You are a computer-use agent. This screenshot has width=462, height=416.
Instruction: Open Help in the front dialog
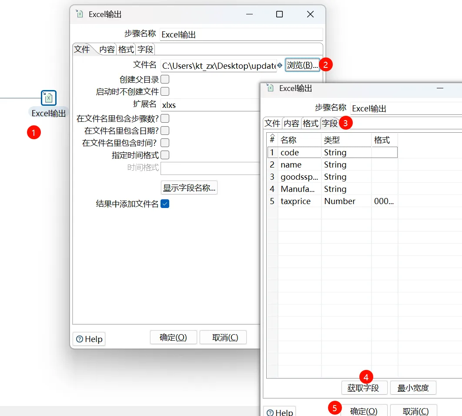click(280, 412)
